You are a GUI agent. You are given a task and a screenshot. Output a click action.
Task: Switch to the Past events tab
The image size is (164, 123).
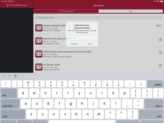point(131,11)
